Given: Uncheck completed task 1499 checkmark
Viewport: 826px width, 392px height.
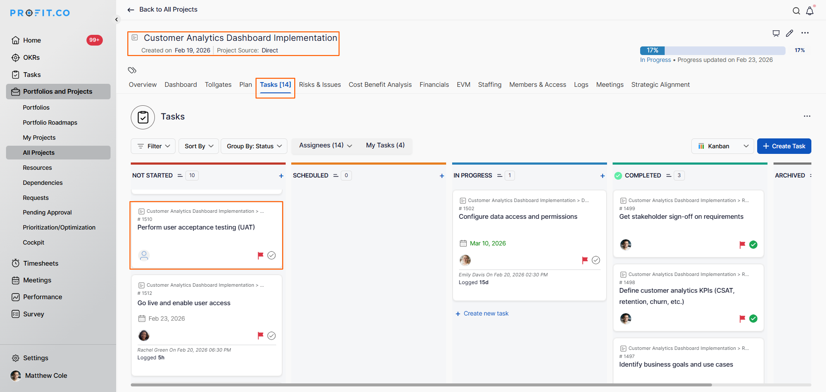Looking at the screenshot, I should (753, 245).
